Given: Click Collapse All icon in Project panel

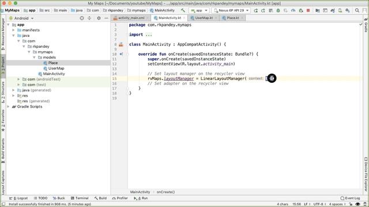Looking at the screenshot, I should (89, 18).
